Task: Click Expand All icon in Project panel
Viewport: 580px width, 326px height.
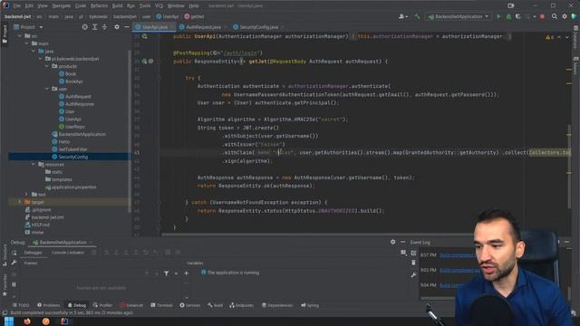Action: (x=94, y=27)
